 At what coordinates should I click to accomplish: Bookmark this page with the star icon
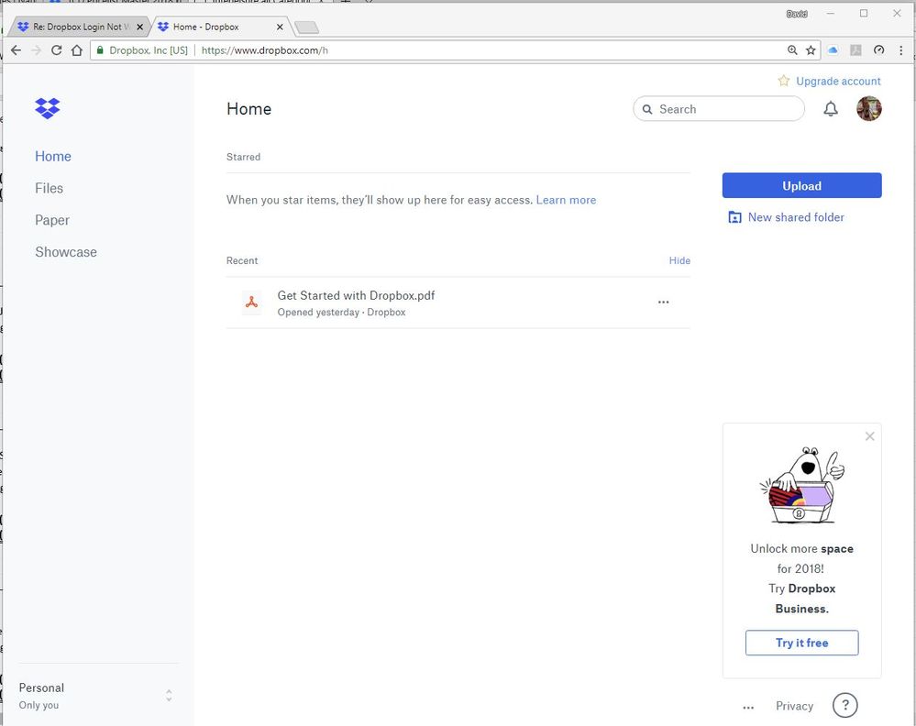[x=811, y=50]
